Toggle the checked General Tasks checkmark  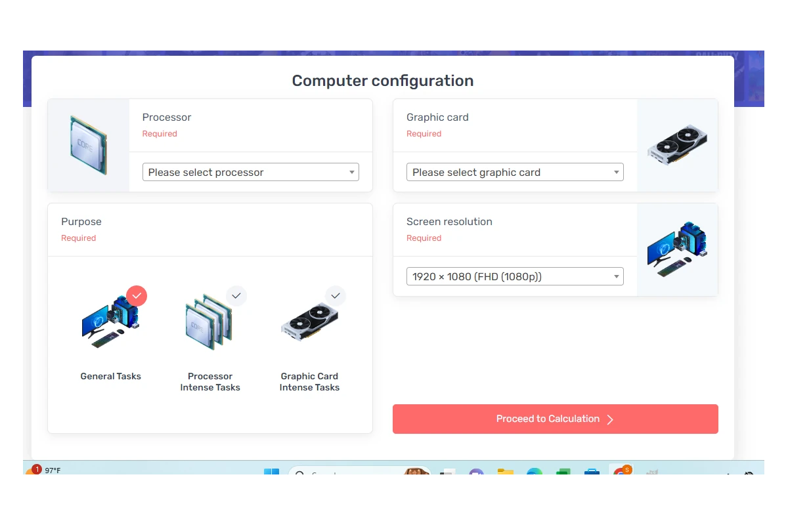(137, 296)
